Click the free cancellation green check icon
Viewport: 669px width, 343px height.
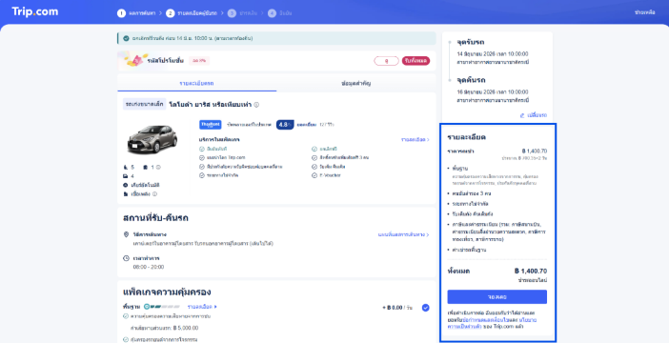click(x=126, y=38)
